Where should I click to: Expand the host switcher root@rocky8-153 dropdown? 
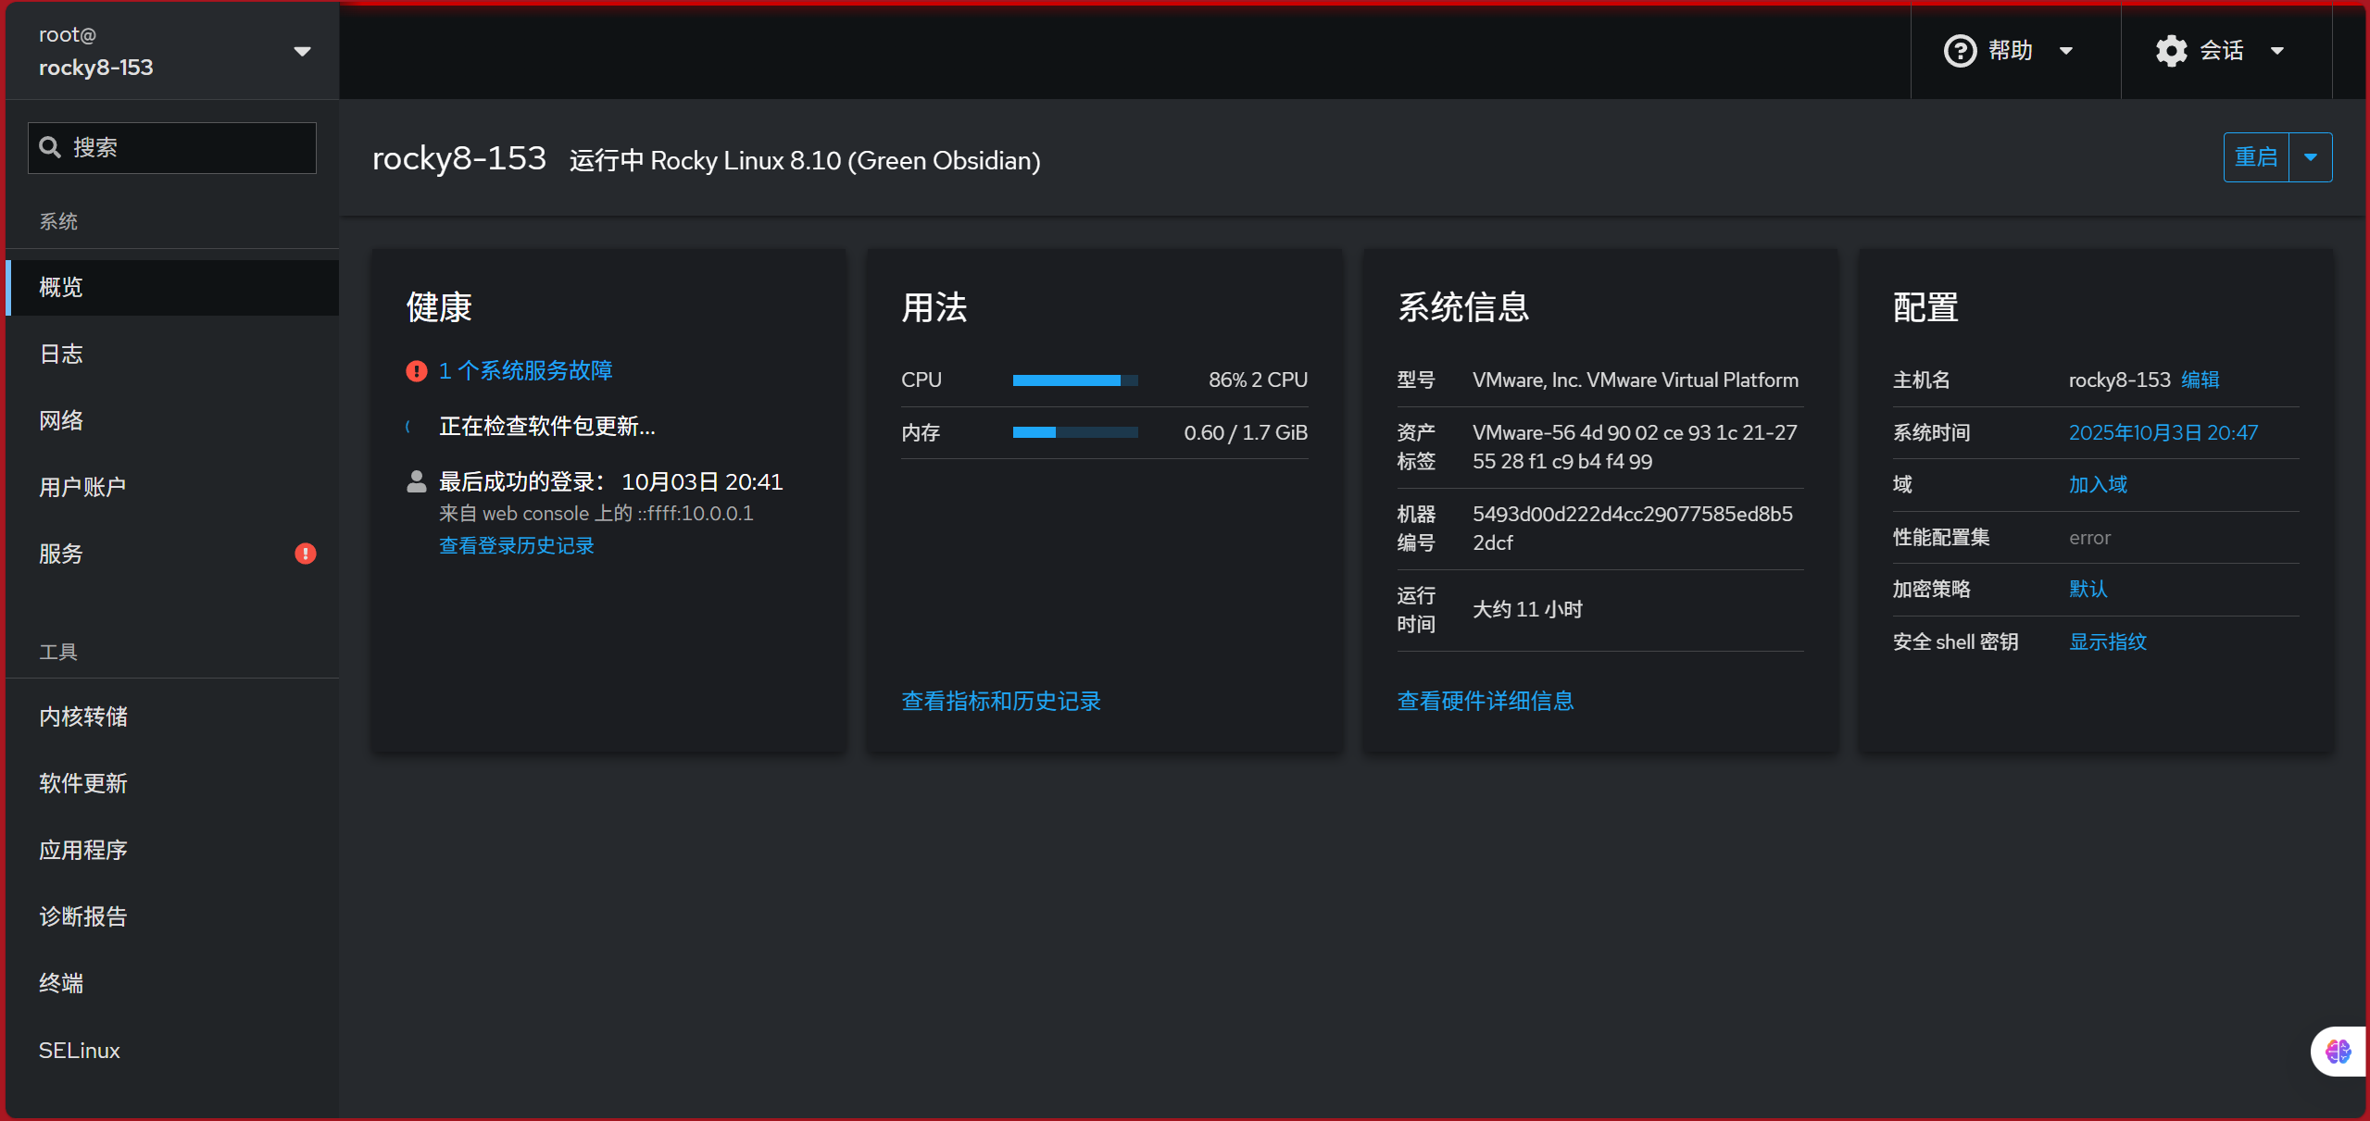[302, 51]
